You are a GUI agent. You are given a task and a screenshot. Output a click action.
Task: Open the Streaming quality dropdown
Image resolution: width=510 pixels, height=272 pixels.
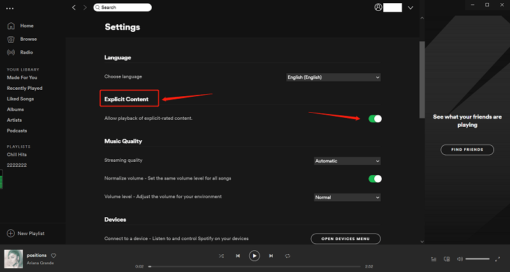(x=347, y=161)
